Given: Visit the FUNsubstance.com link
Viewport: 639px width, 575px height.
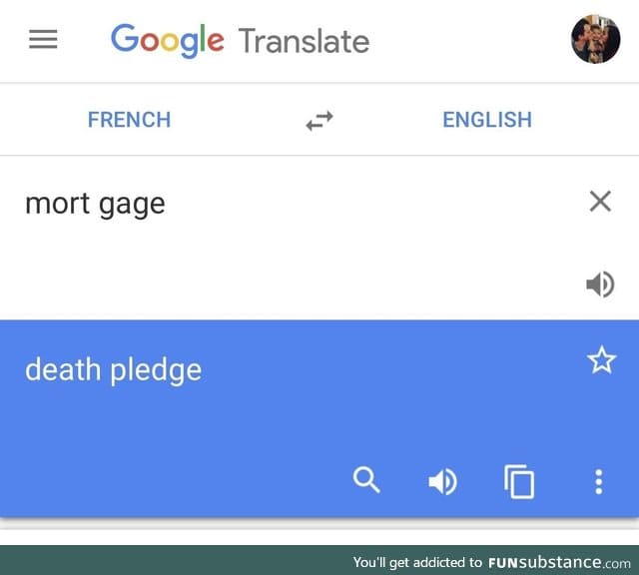Looking at the screenshot, I should point(559,563).
